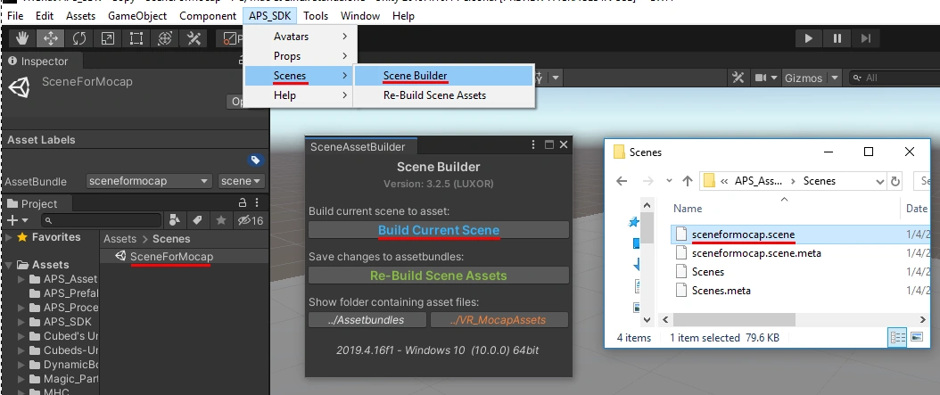This screenshot has width=940, height=395.
Task: Select the Move tool
Action: coord(50,38)
